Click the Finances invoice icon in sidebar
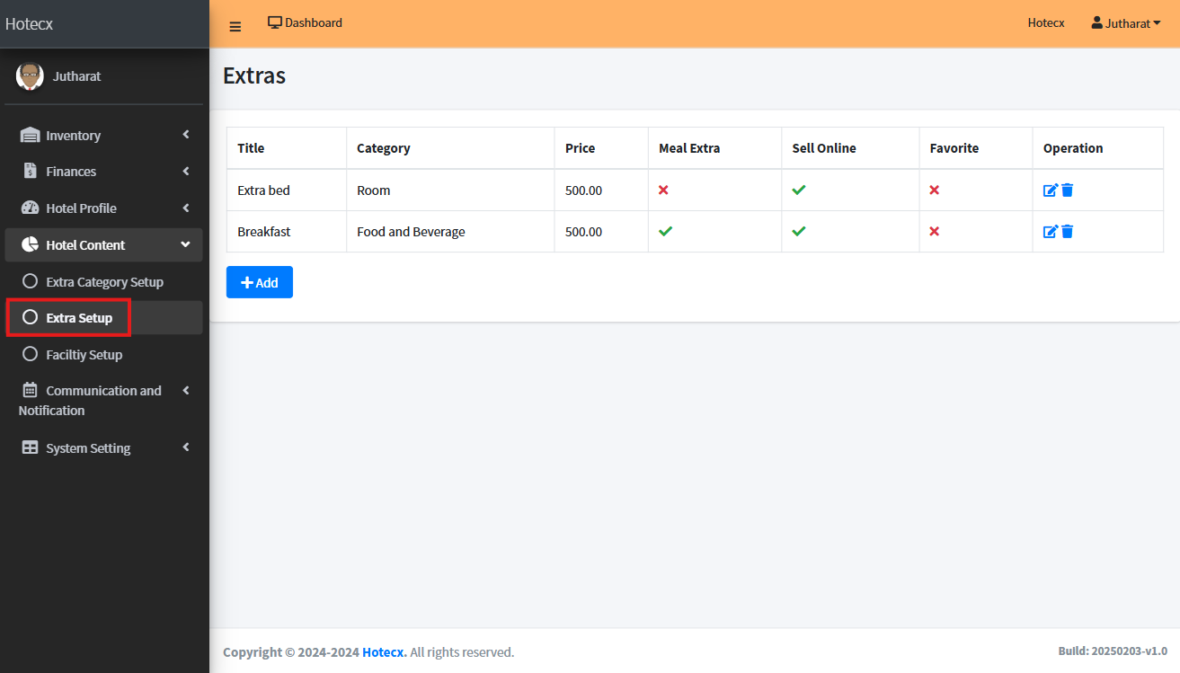 pos(30,172)
